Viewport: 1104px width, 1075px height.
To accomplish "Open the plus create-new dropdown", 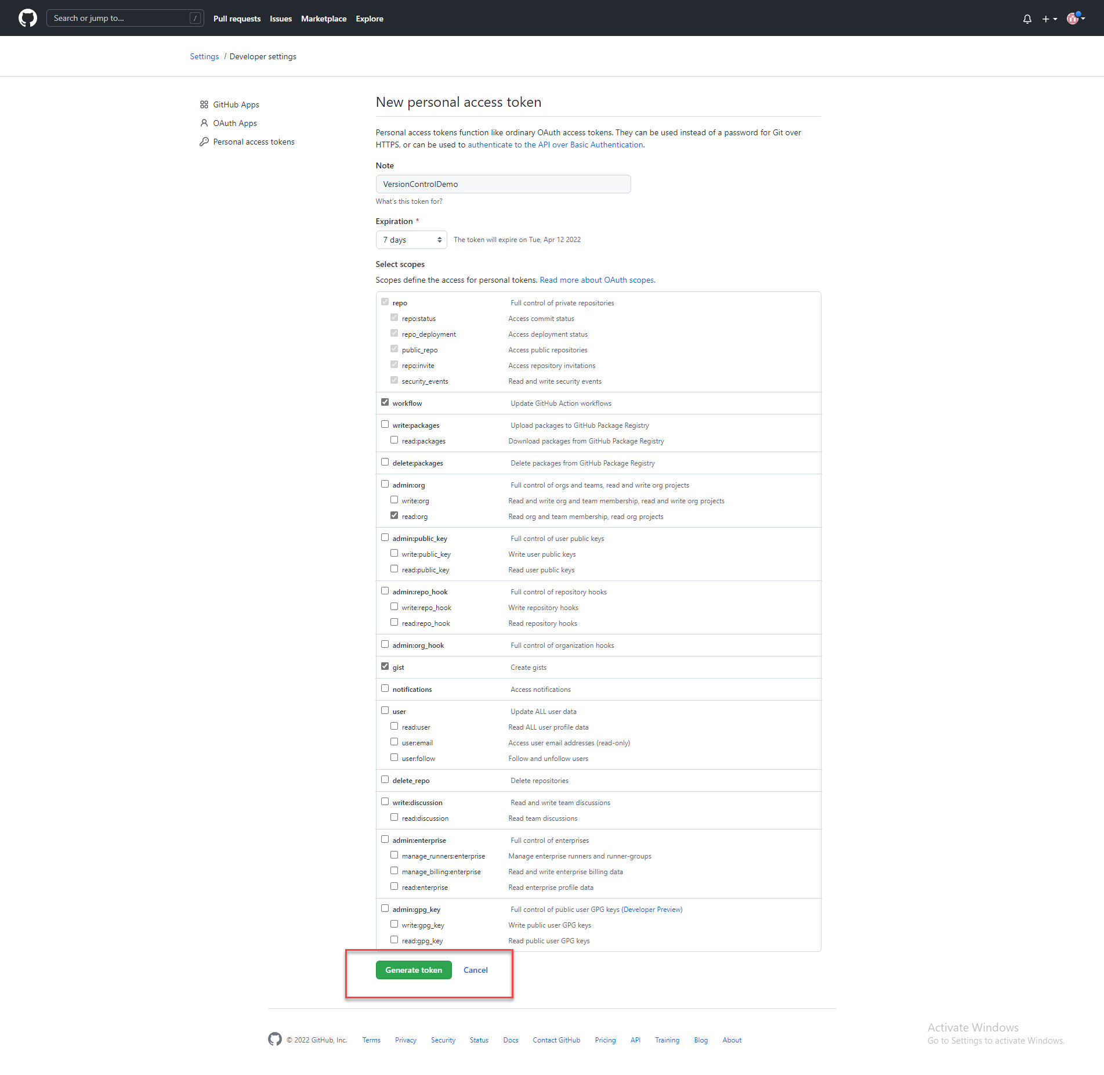I will pyautogui.click(x=1049, y=19).
